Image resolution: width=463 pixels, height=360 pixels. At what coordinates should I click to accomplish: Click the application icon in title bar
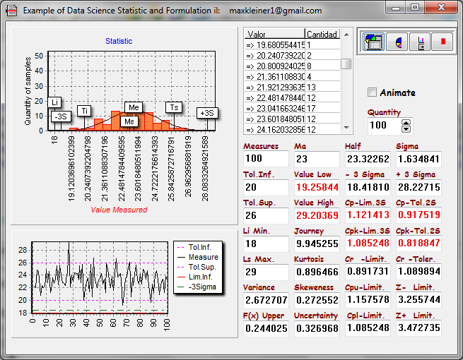12,11
